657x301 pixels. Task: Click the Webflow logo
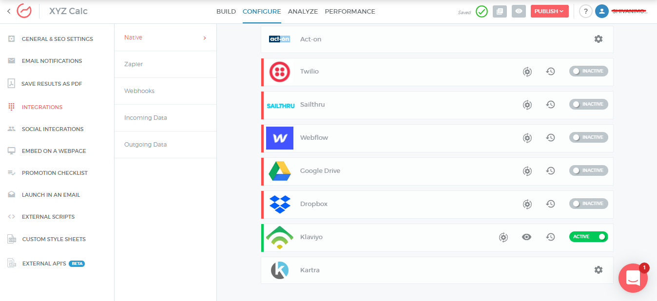[x=280, y=138]
